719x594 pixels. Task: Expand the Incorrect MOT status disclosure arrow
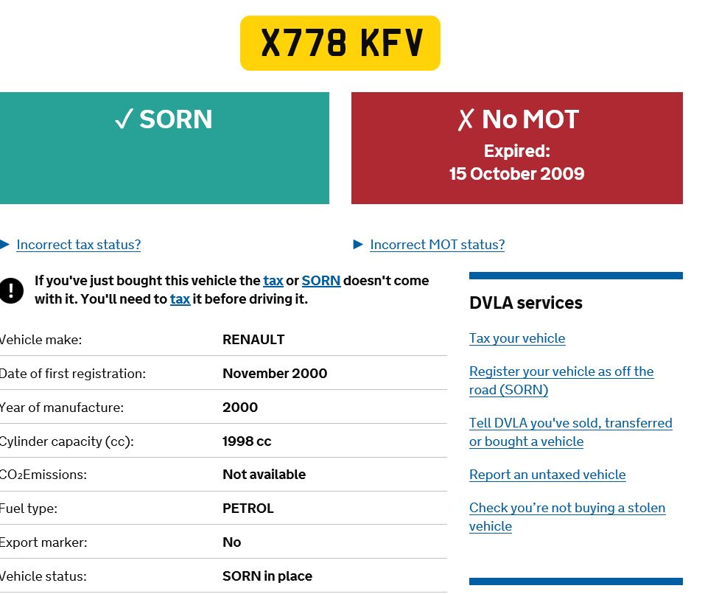[x=359, y=245]
